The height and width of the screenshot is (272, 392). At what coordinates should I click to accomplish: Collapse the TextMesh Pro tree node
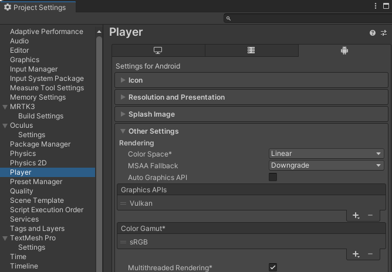tap(5, 238)
